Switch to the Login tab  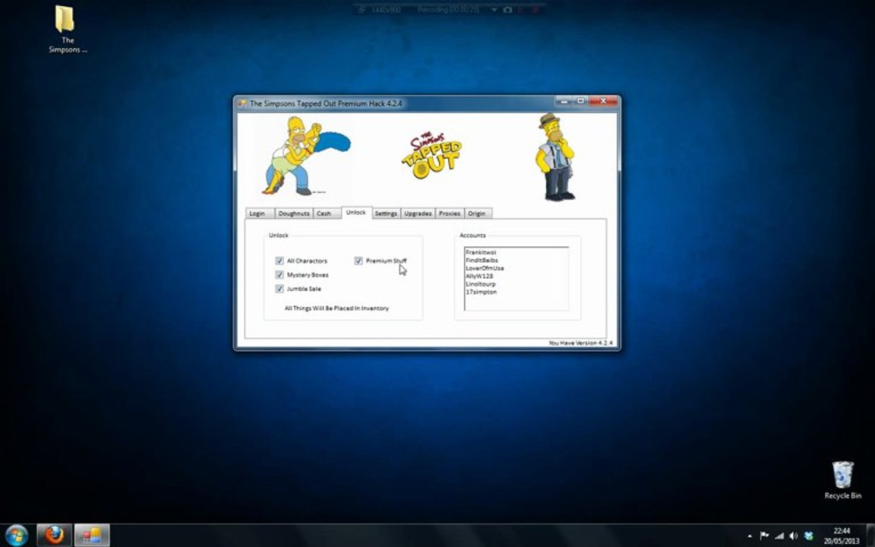tap(259, 213)
